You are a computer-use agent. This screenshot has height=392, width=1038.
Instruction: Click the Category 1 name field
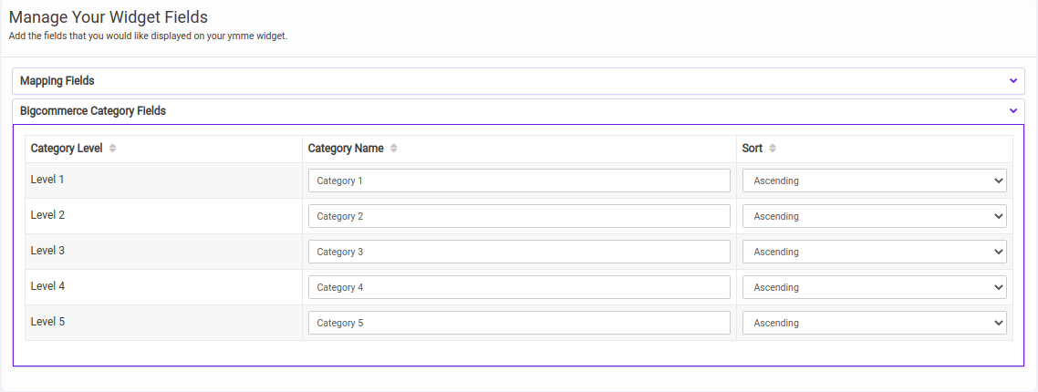tap(519, 181)
